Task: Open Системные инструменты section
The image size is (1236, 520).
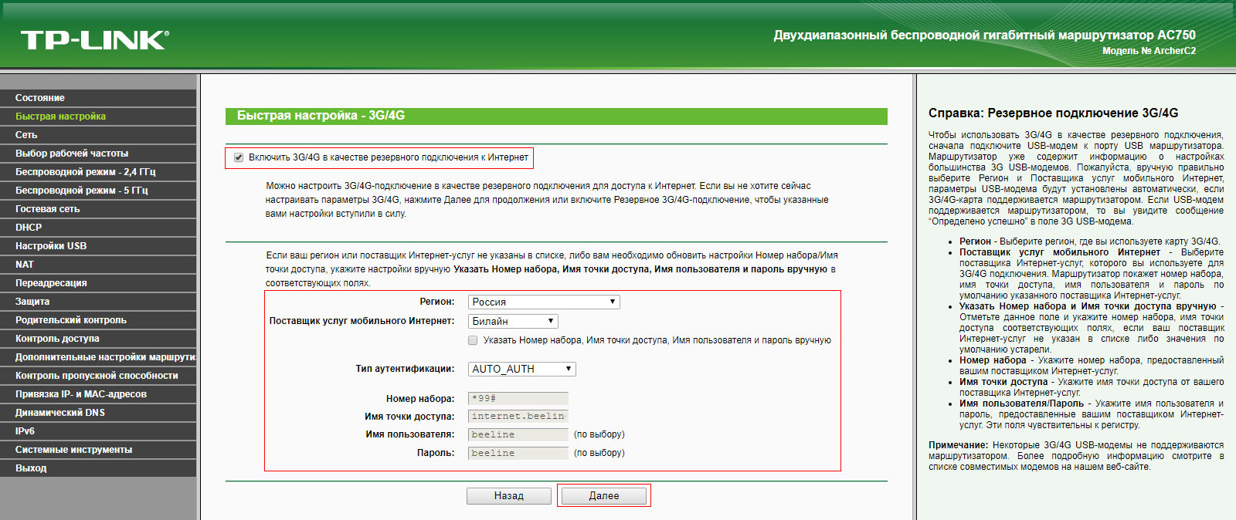Action: [98, 450]
